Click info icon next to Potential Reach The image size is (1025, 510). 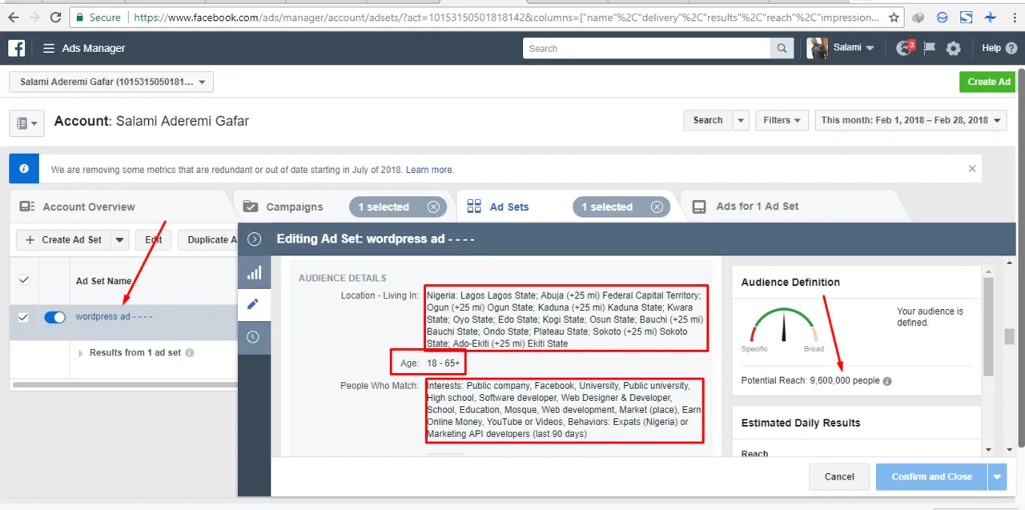point(887,381)
